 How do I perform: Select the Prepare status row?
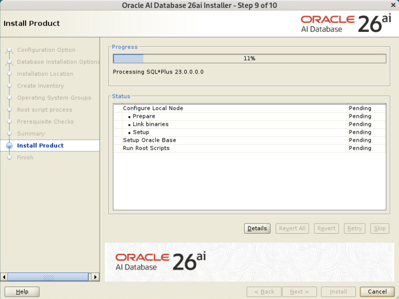pos(250,116)
